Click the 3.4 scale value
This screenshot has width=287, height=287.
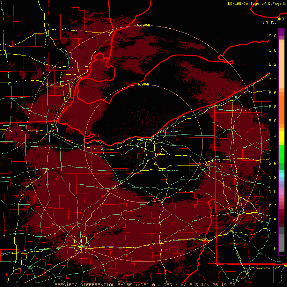click(273, 149)
